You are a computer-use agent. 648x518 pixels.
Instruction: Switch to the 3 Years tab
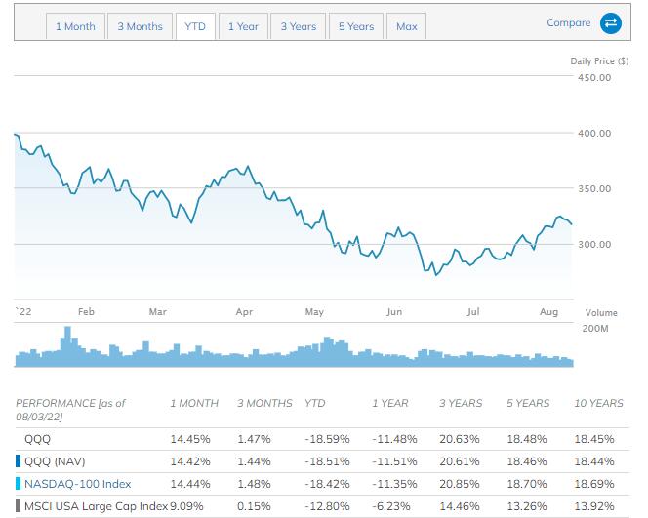299,26
